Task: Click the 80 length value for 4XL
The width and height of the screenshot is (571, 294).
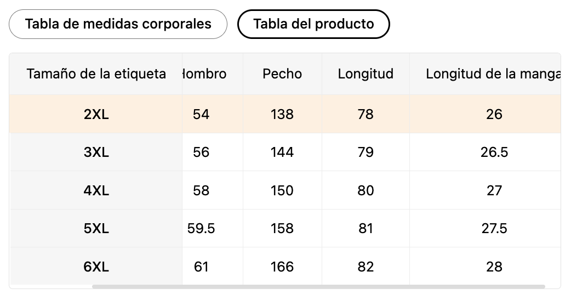Action: coord(366,190)
